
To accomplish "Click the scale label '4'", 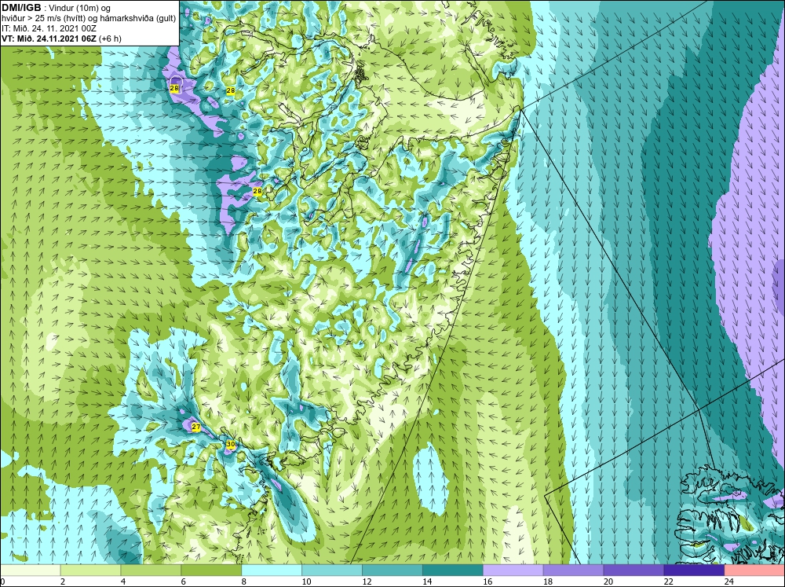I will (123, 581).
